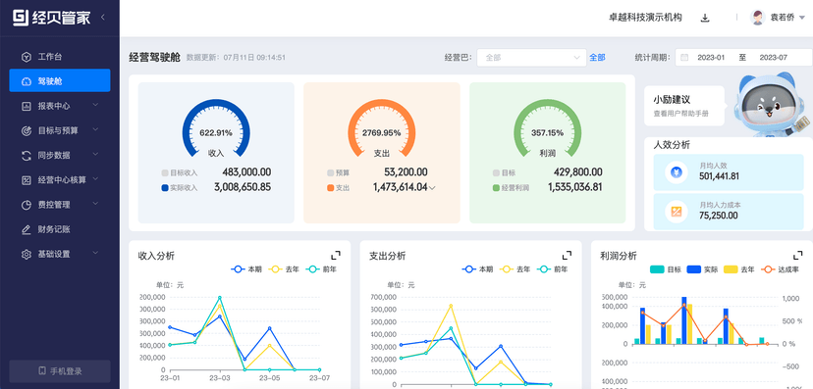Open 查看用户帮助手册 link

(x=680, y=114)
